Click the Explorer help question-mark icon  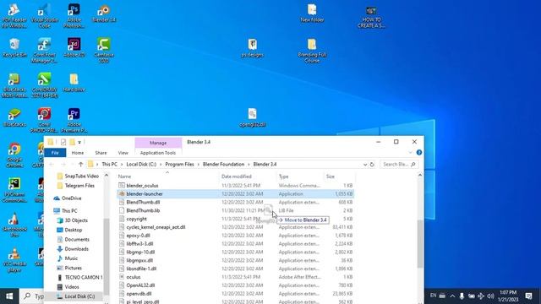point(419,152)
